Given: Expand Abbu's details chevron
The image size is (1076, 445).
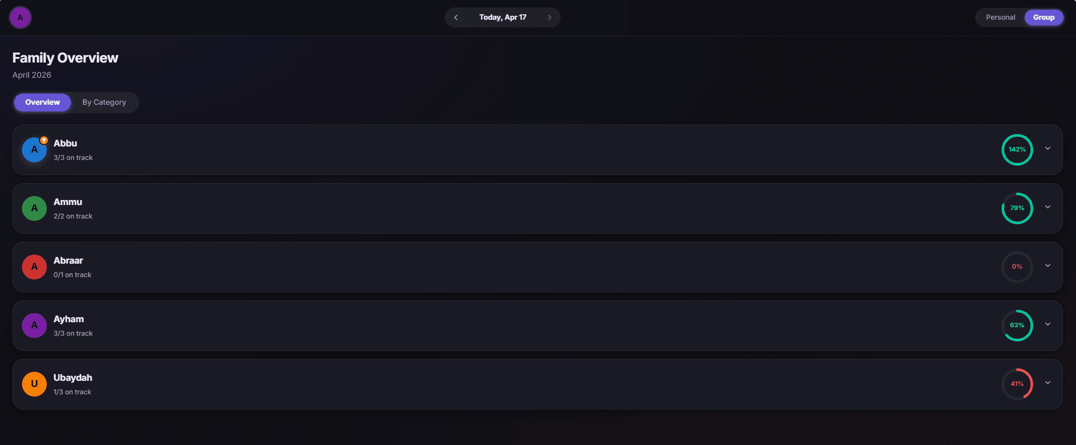Looking at the screenshot, I should [x=1048, y=149].
